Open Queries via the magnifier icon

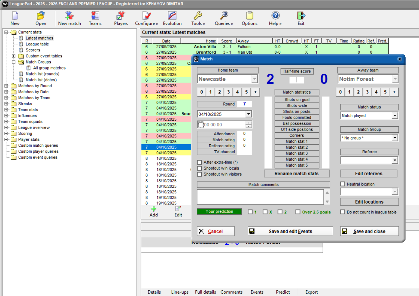coord(224,18)
